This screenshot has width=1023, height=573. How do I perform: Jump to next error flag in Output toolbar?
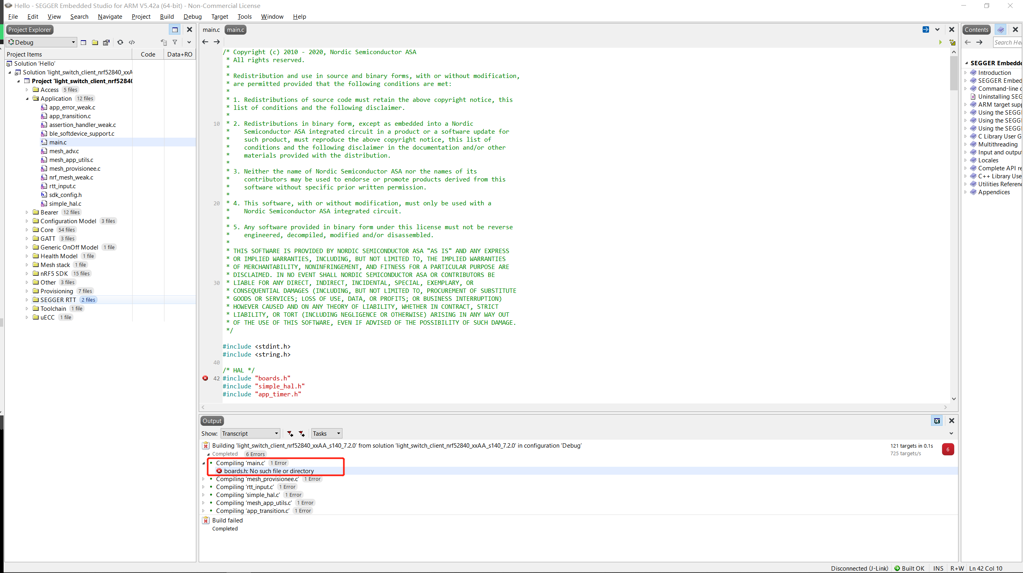pyautogui.click(x=302, y=433)
